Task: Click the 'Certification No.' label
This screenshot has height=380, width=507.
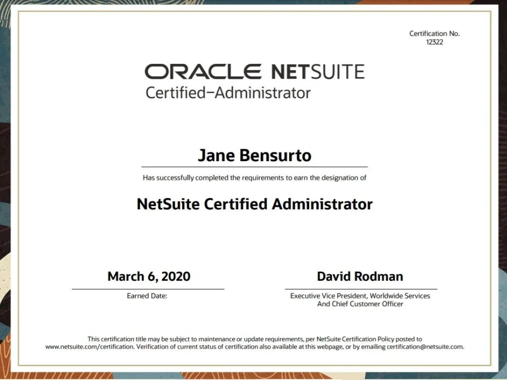Action: pos(434,33)
